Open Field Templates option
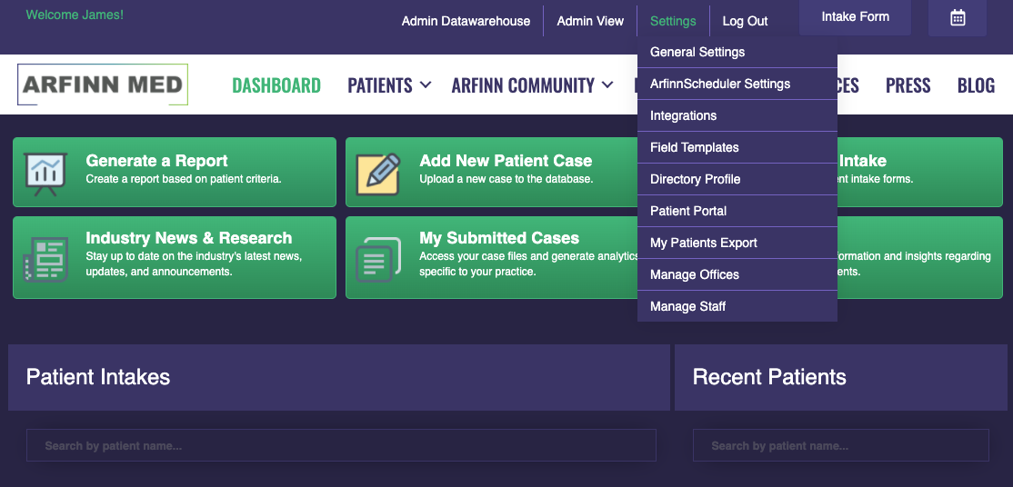Viewport: 1013px width, 487px height. click(695, 147)
